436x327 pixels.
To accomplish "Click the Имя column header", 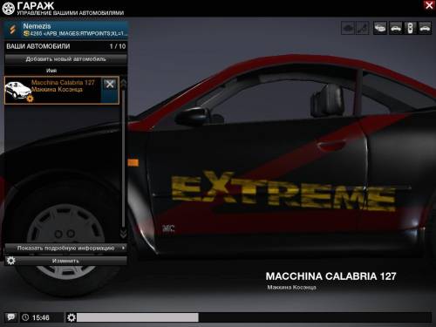I will click(x=51, y=71).
